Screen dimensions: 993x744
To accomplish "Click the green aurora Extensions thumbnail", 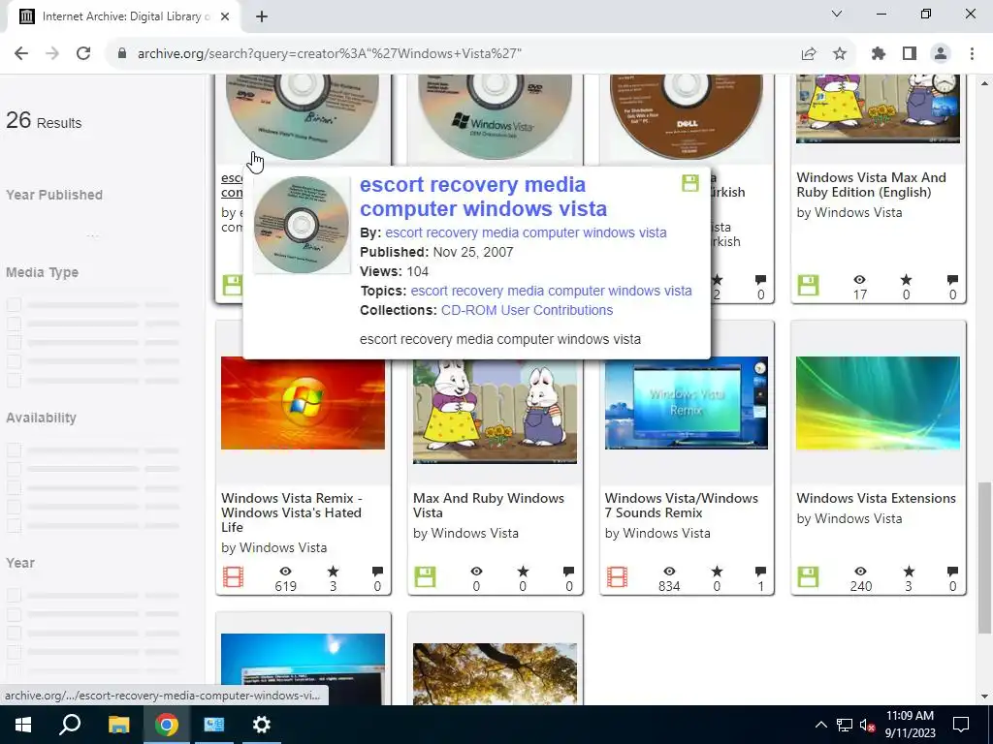I will pyautogui.click(x=878, y=403).
